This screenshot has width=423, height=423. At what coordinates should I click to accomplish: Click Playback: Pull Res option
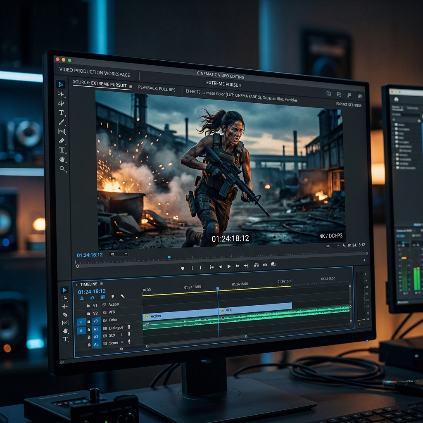coord(157,88)
